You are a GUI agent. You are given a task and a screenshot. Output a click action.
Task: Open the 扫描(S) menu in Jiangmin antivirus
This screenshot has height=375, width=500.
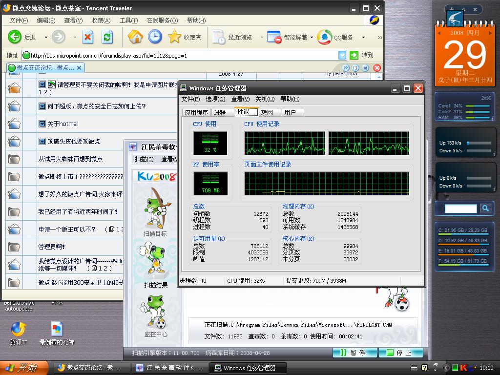click(144, 159)
